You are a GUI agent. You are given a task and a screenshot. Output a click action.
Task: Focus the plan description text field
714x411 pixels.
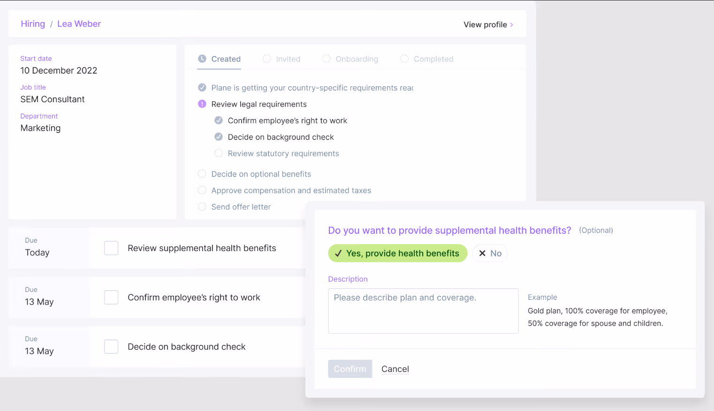click(423, 311)
